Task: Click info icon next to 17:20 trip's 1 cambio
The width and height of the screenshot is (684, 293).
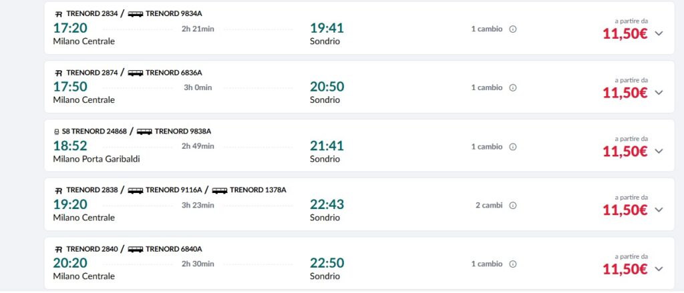Action: click(x=513, y=29)
